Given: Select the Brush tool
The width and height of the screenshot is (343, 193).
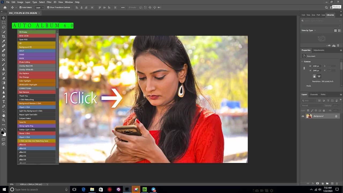Looking at the screenshot, I should click(3, 64).
